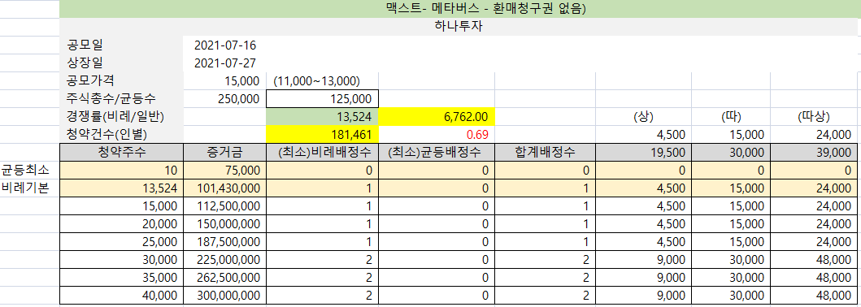This screenshot has width=861, height=307.
Task: Select the 공모가격 value 15,000
Action: point(225,81)
